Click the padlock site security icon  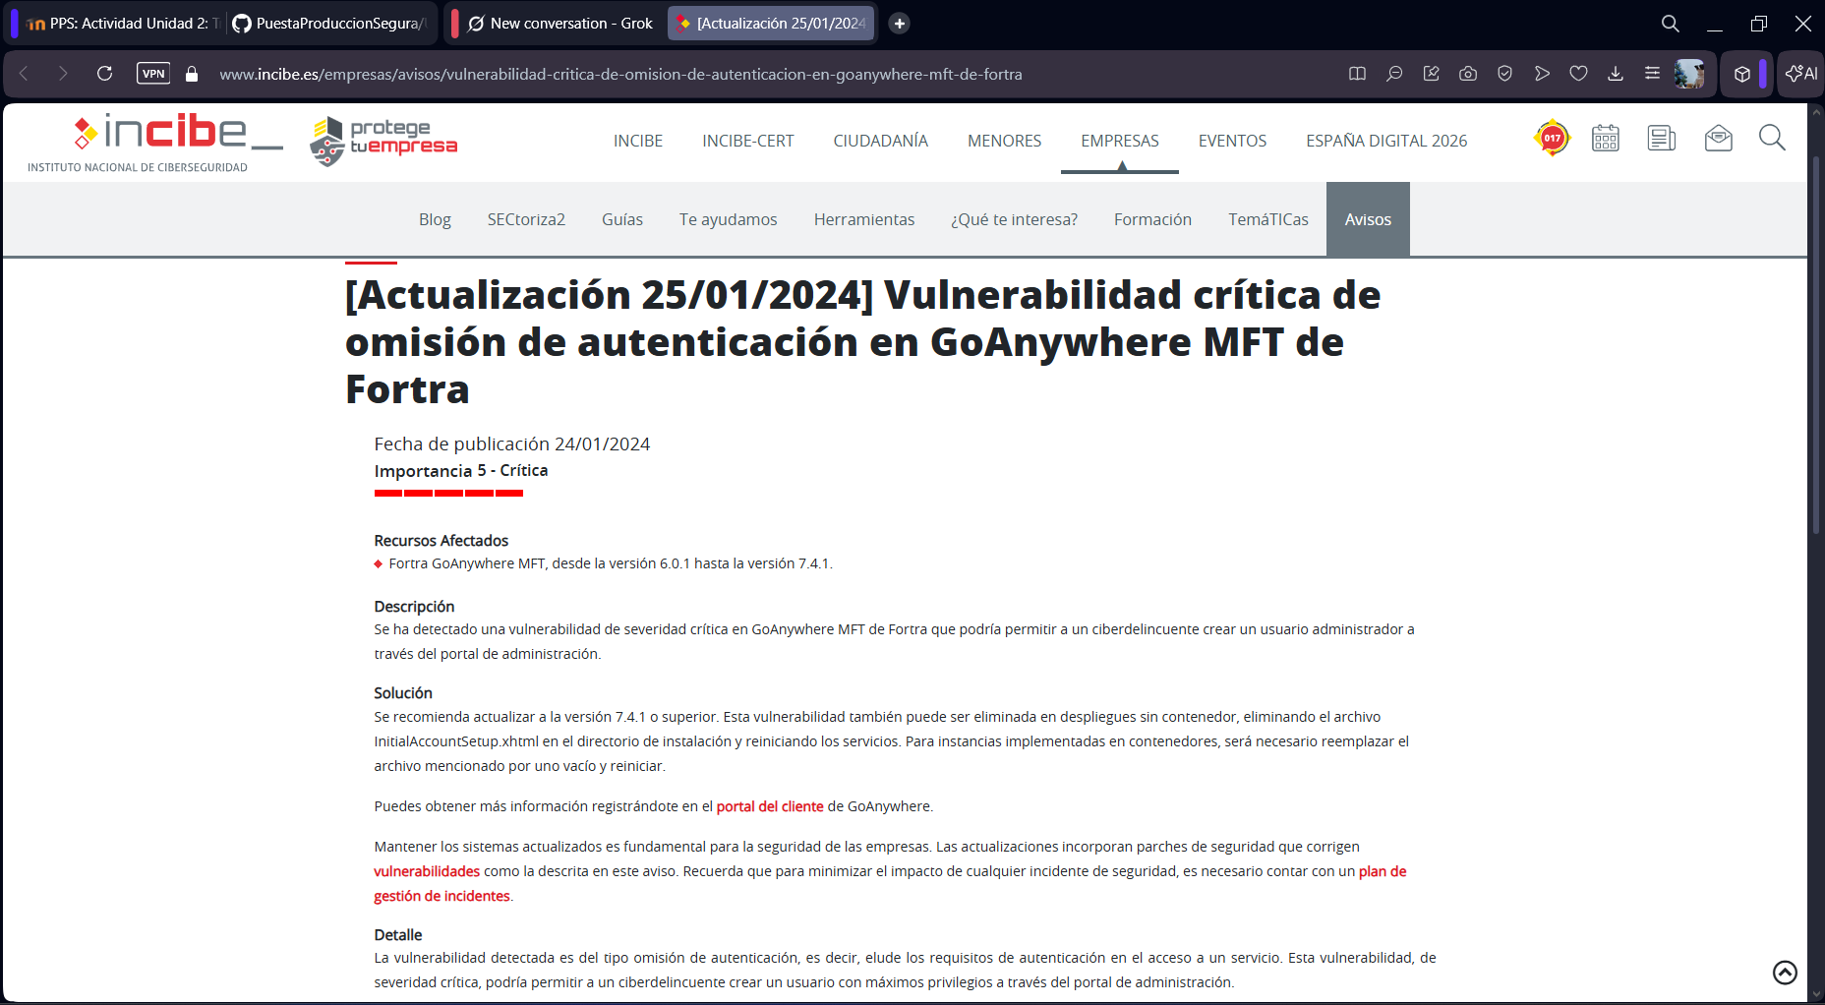click(192, 74)
